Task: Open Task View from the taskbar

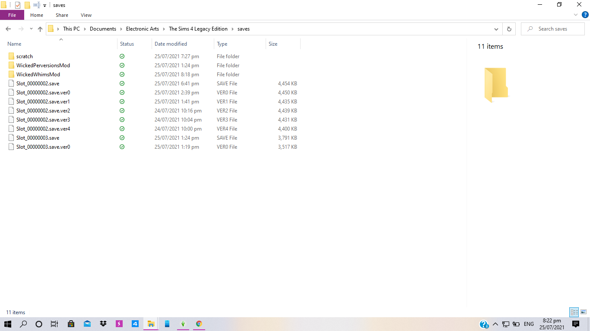Action: 54,324
